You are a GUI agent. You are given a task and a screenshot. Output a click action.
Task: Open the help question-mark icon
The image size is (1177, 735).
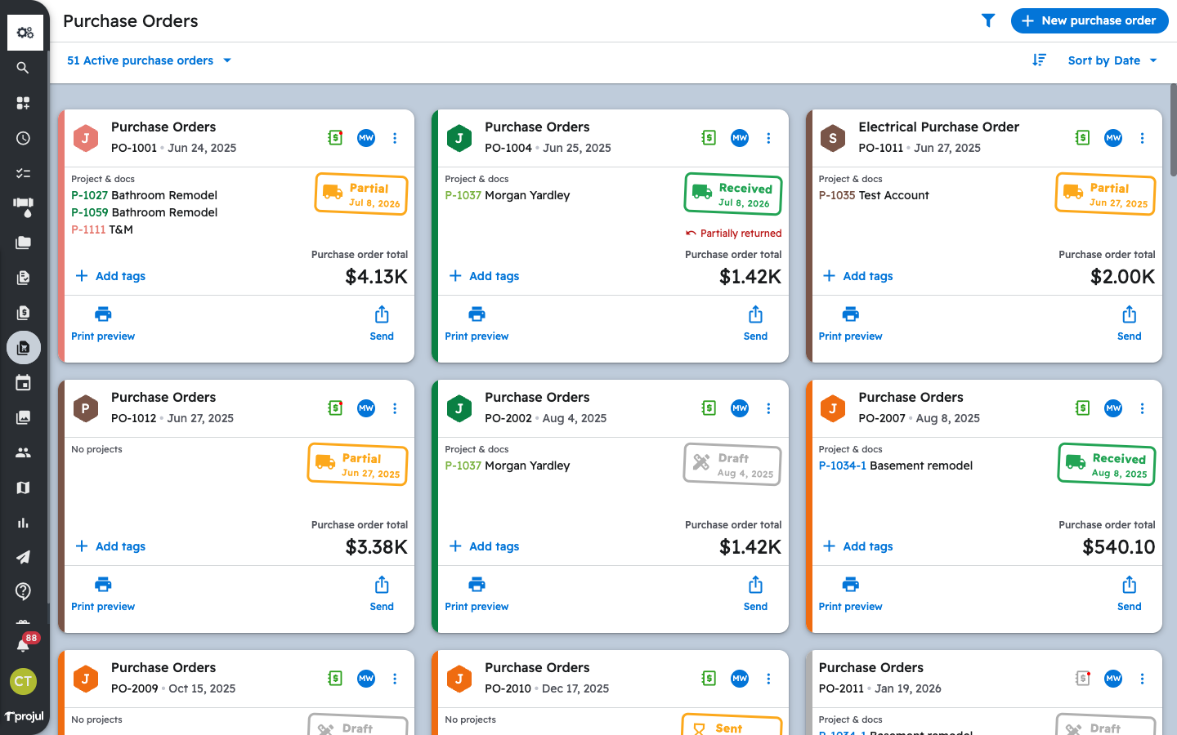point(23,591)
